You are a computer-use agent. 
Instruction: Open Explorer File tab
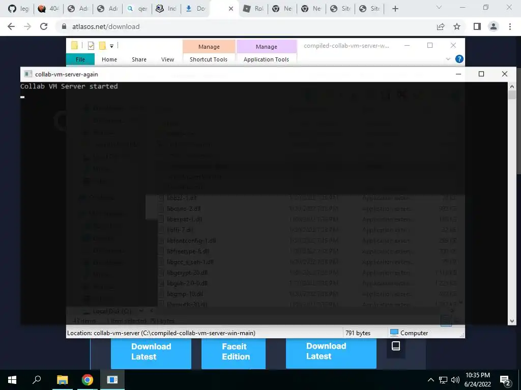[x=80, y=59]
